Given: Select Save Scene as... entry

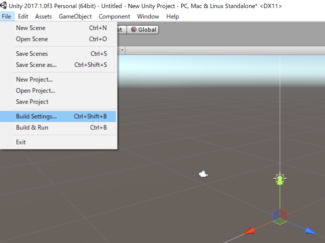Looking at the screenshot, I should 59,65.
